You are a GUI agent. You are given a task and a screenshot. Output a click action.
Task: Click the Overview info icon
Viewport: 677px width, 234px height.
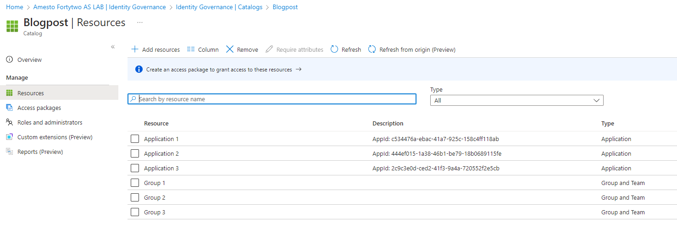[x=9, y=60]
